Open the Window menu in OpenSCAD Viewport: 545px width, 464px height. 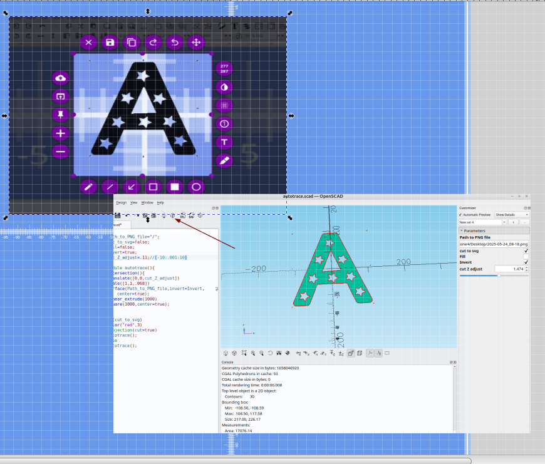(147, 202)
